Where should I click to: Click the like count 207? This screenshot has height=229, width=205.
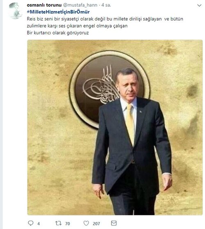pyautogui.click(x=96, y=224)
